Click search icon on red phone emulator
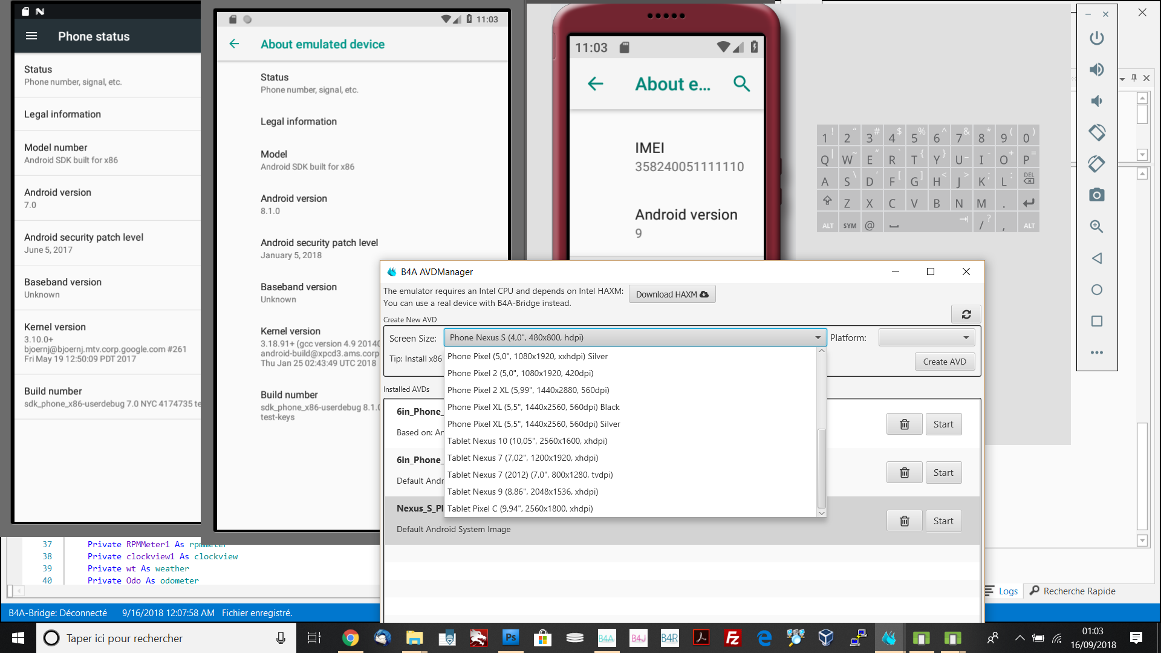 (741, 83)
